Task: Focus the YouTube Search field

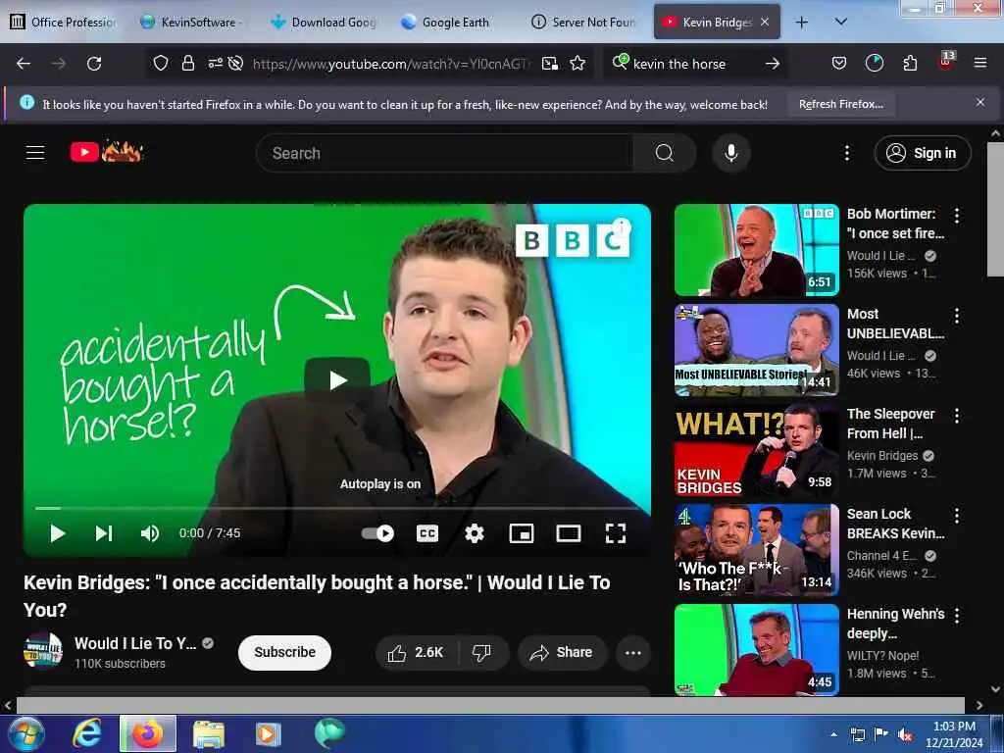Action: pyautogui.click(x=444, y=153)
